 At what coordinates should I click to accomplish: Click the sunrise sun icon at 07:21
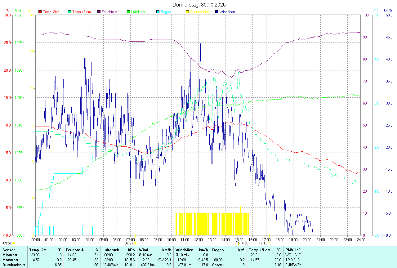click(x=135, y=243)
